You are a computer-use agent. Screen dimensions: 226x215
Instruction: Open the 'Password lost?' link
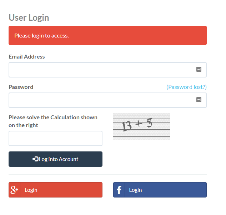pos(186,87)
